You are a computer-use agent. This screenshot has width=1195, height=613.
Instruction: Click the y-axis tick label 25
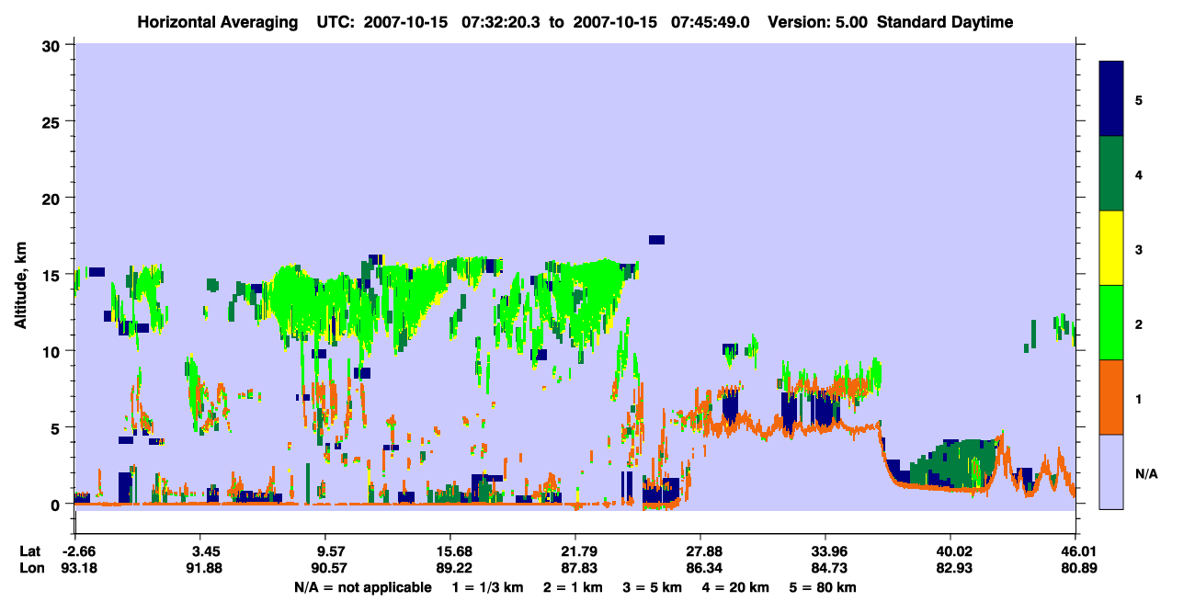(x=53, y=121)
